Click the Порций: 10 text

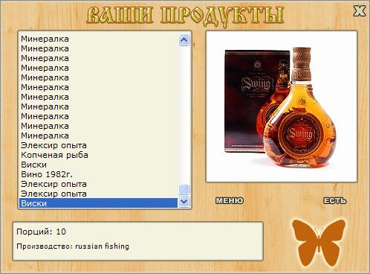tap(41, 232)
